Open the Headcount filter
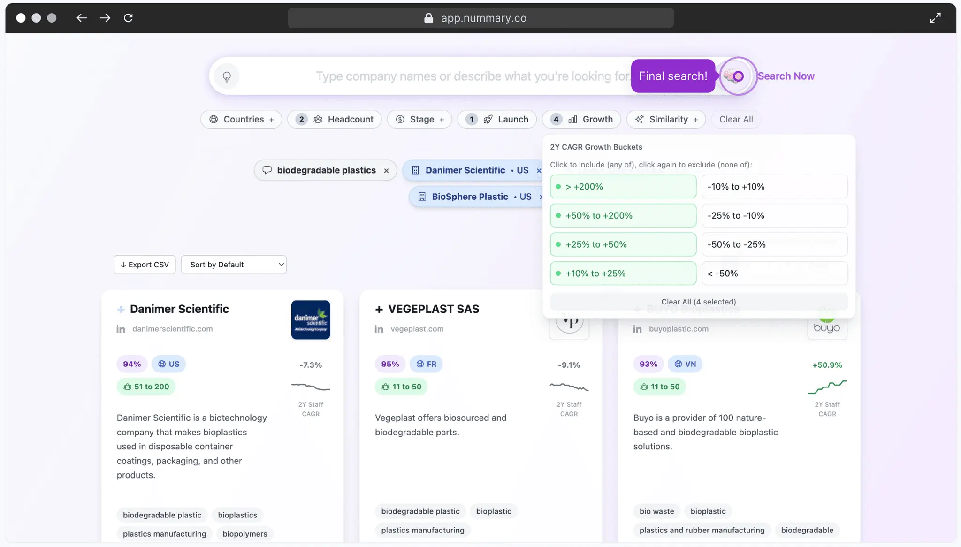 [335, 119]
